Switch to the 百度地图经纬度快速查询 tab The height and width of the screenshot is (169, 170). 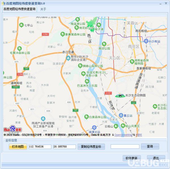click(x=20, y=9)
